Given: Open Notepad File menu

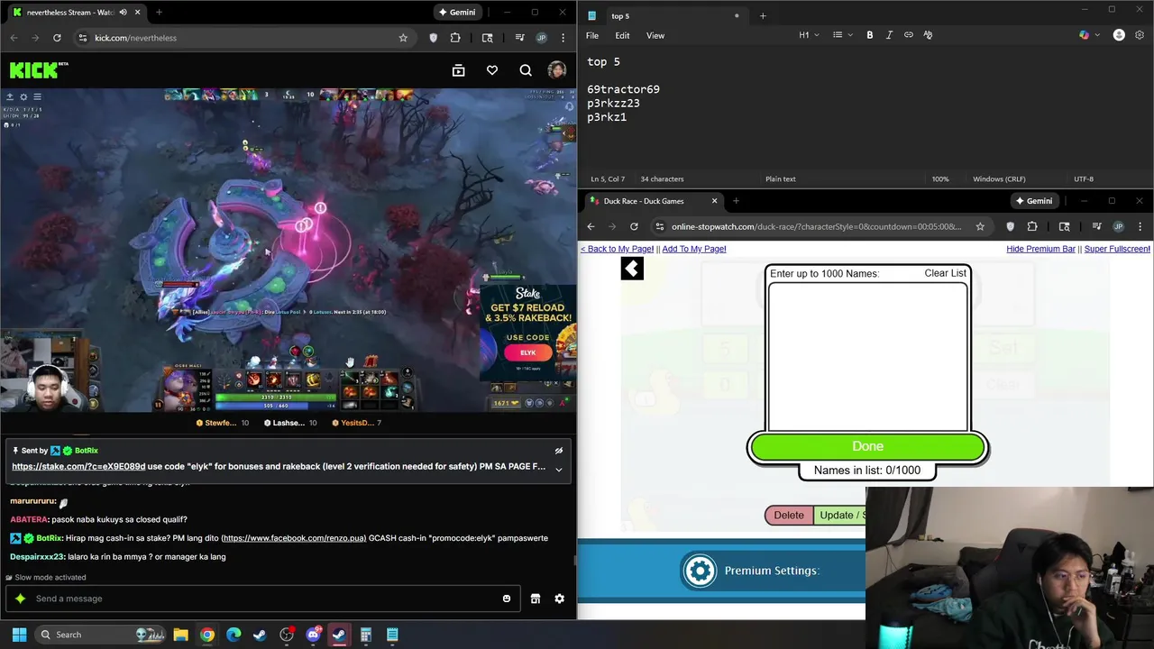Looking at the screenshot, I should click(x=592, y=35).
